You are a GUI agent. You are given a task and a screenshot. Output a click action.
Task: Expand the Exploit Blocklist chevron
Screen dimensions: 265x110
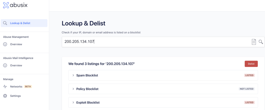click(x=73, y=103)
